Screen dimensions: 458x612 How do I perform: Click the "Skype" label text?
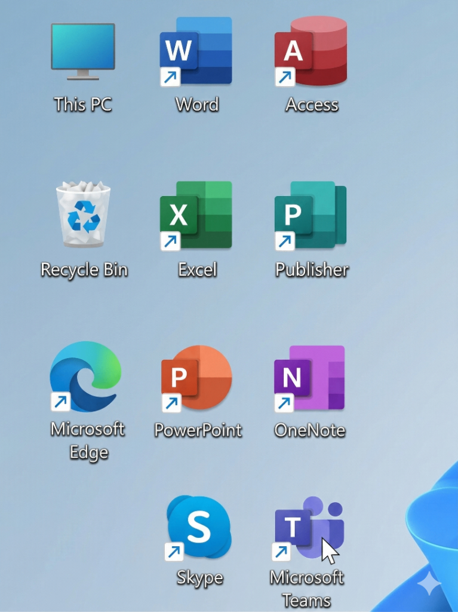point(200,578)
